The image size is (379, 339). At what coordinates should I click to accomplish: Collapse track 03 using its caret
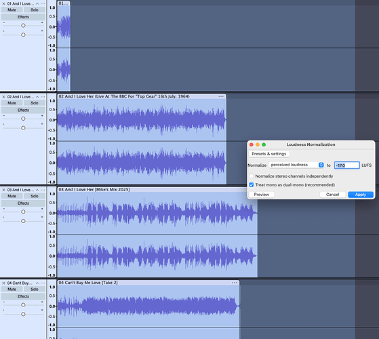37,190
